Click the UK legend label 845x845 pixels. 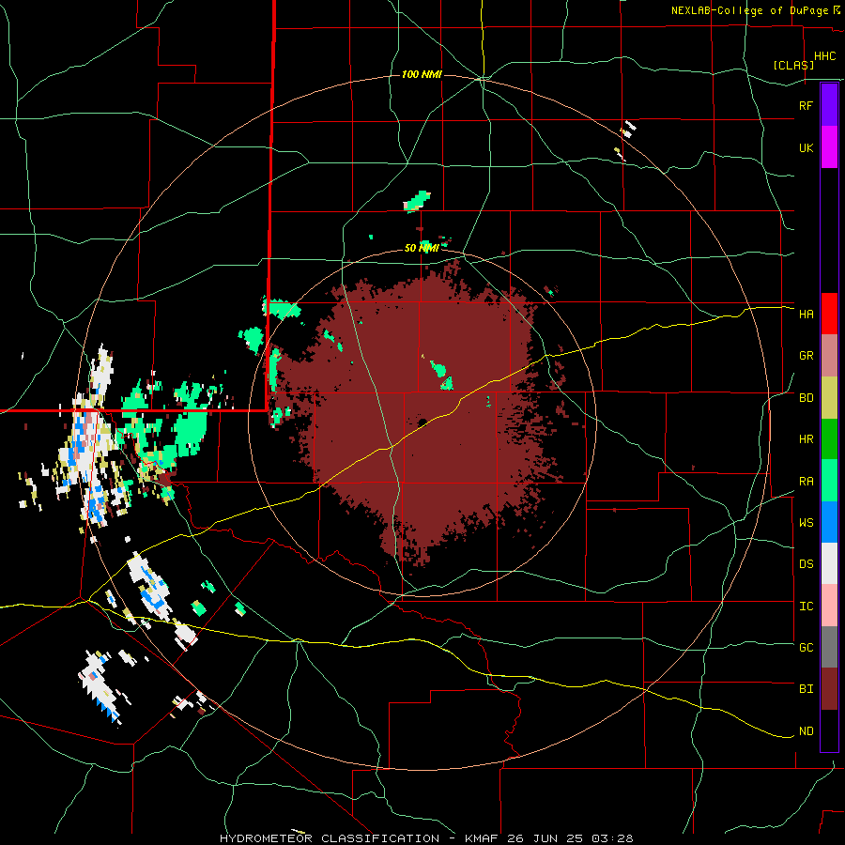[806, 147]
